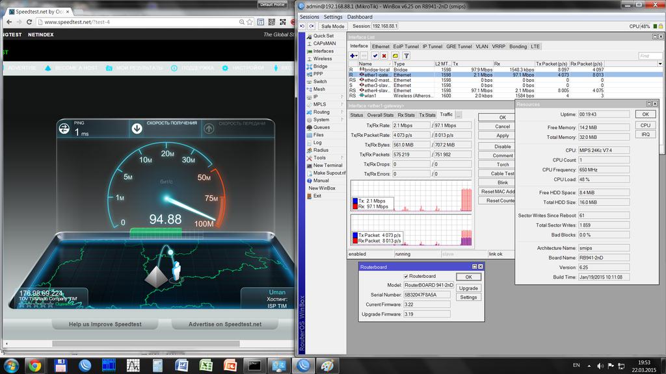Open Files in the WinBox sidebar
This screenshot has width=666, height=374.
pyautogui.click(x=318, y=135)
